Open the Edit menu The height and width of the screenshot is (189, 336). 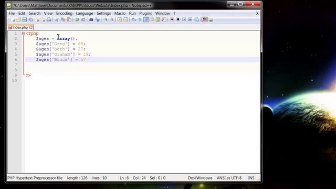tap(22, 13)
